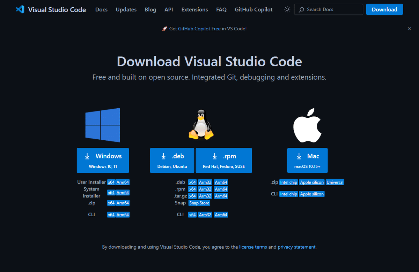The width and height of the screenshot is (419, 272).
Task: Select x64 for Windows System Installer
Action: (111, 193)
